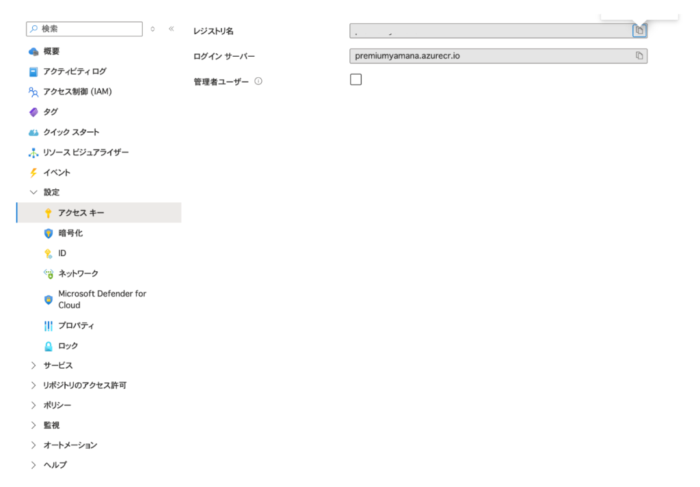
Task: Open the イベント lightning icon
Action: coord(33,173)
